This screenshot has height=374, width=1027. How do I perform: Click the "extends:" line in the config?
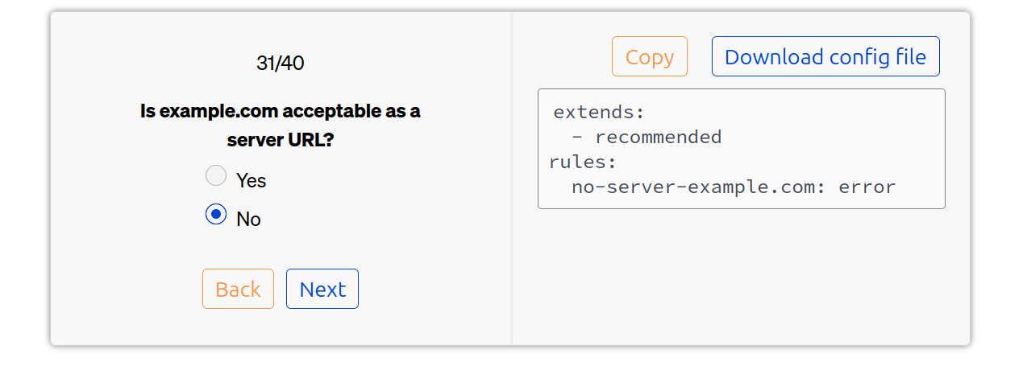(599, 112)
